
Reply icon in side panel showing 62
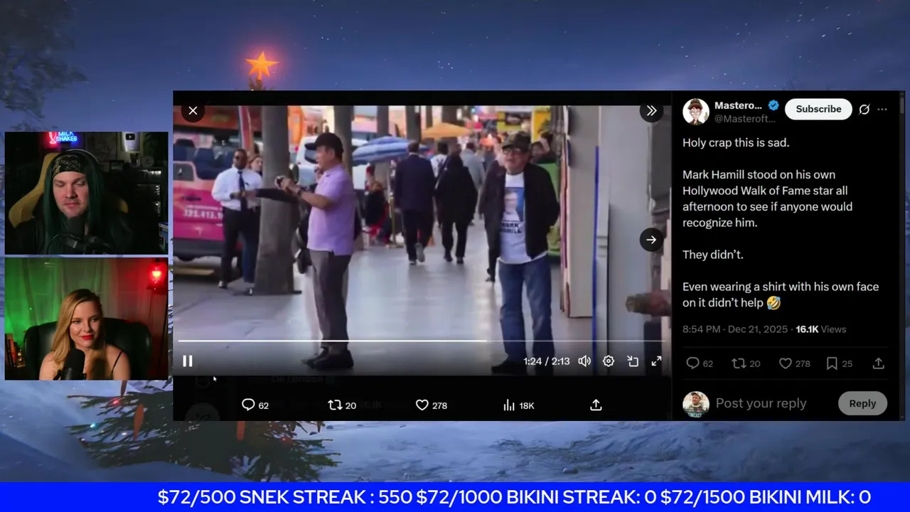(x=699, y=363)
